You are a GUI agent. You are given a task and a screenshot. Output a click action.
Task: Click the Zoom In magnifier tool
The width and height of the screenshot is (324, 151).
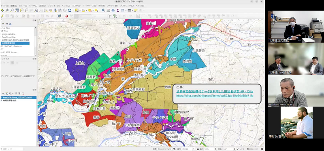[x=7, y=10]
